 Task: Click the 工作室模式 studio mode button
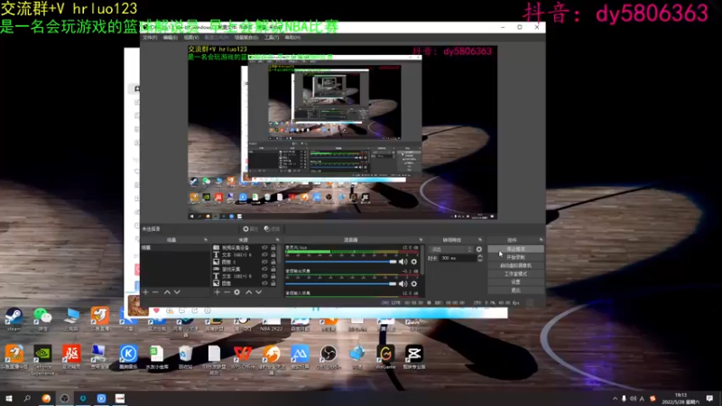pyautogui.click(x=515, y=274)
